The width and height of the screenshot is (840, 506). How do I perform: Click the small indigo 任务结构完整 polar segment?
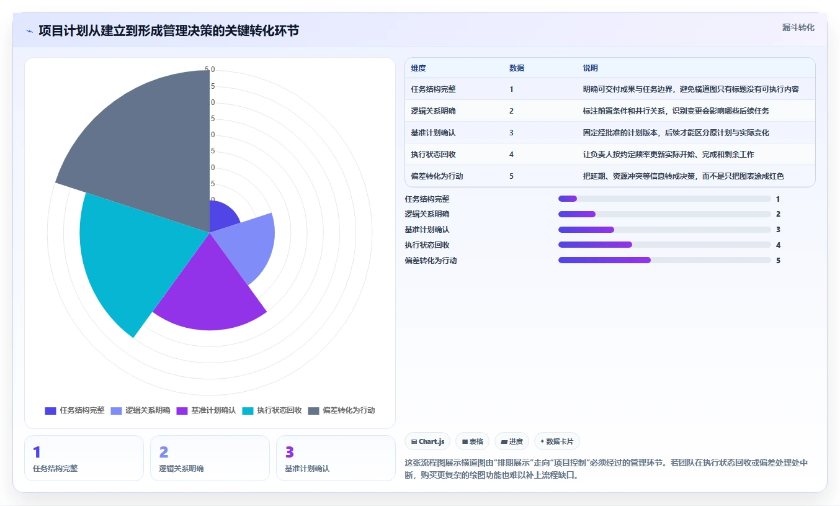pyautogui.click(x=222, y=217)
